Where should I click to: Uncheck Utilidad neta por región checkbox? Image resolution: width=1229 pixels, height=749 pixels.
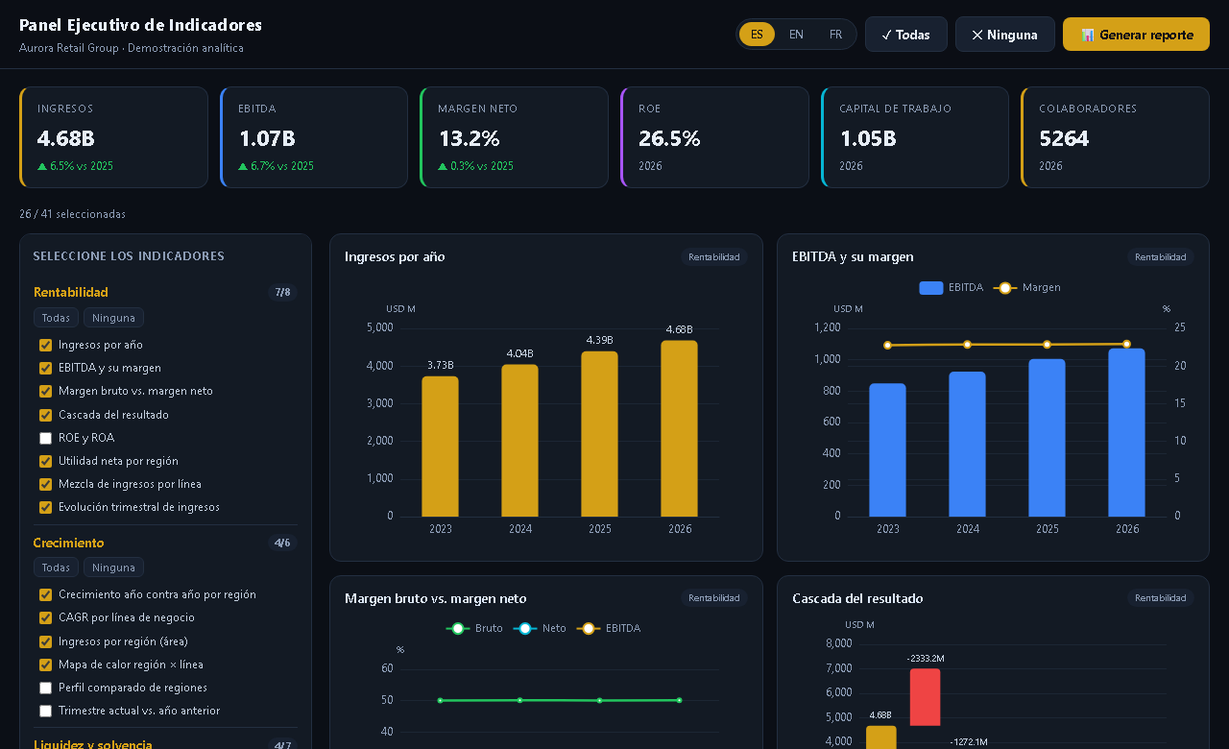[45, 461]
